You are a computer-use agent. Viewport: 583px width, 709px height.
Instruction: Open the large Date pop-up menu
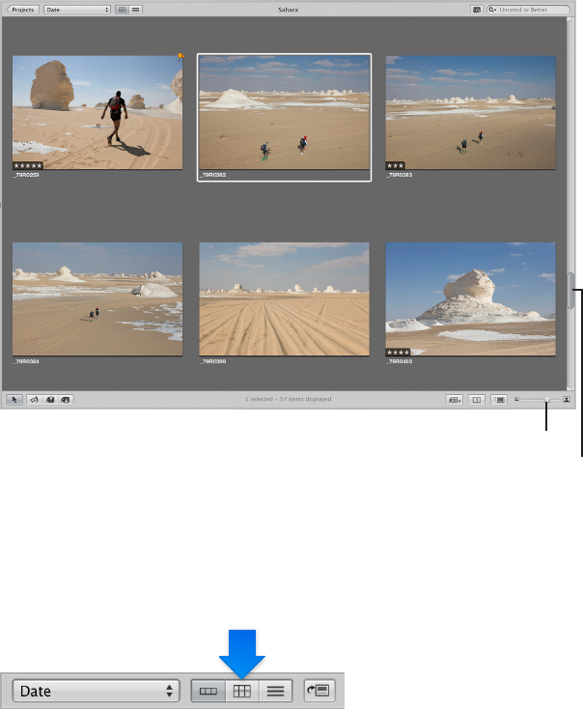click(96, 691)
